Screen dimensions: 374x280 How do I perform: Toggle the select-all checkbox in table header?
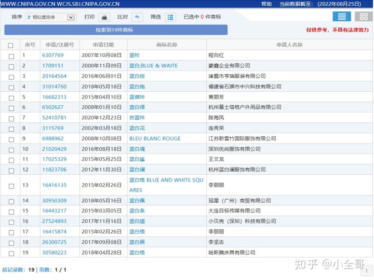point(11,45)
